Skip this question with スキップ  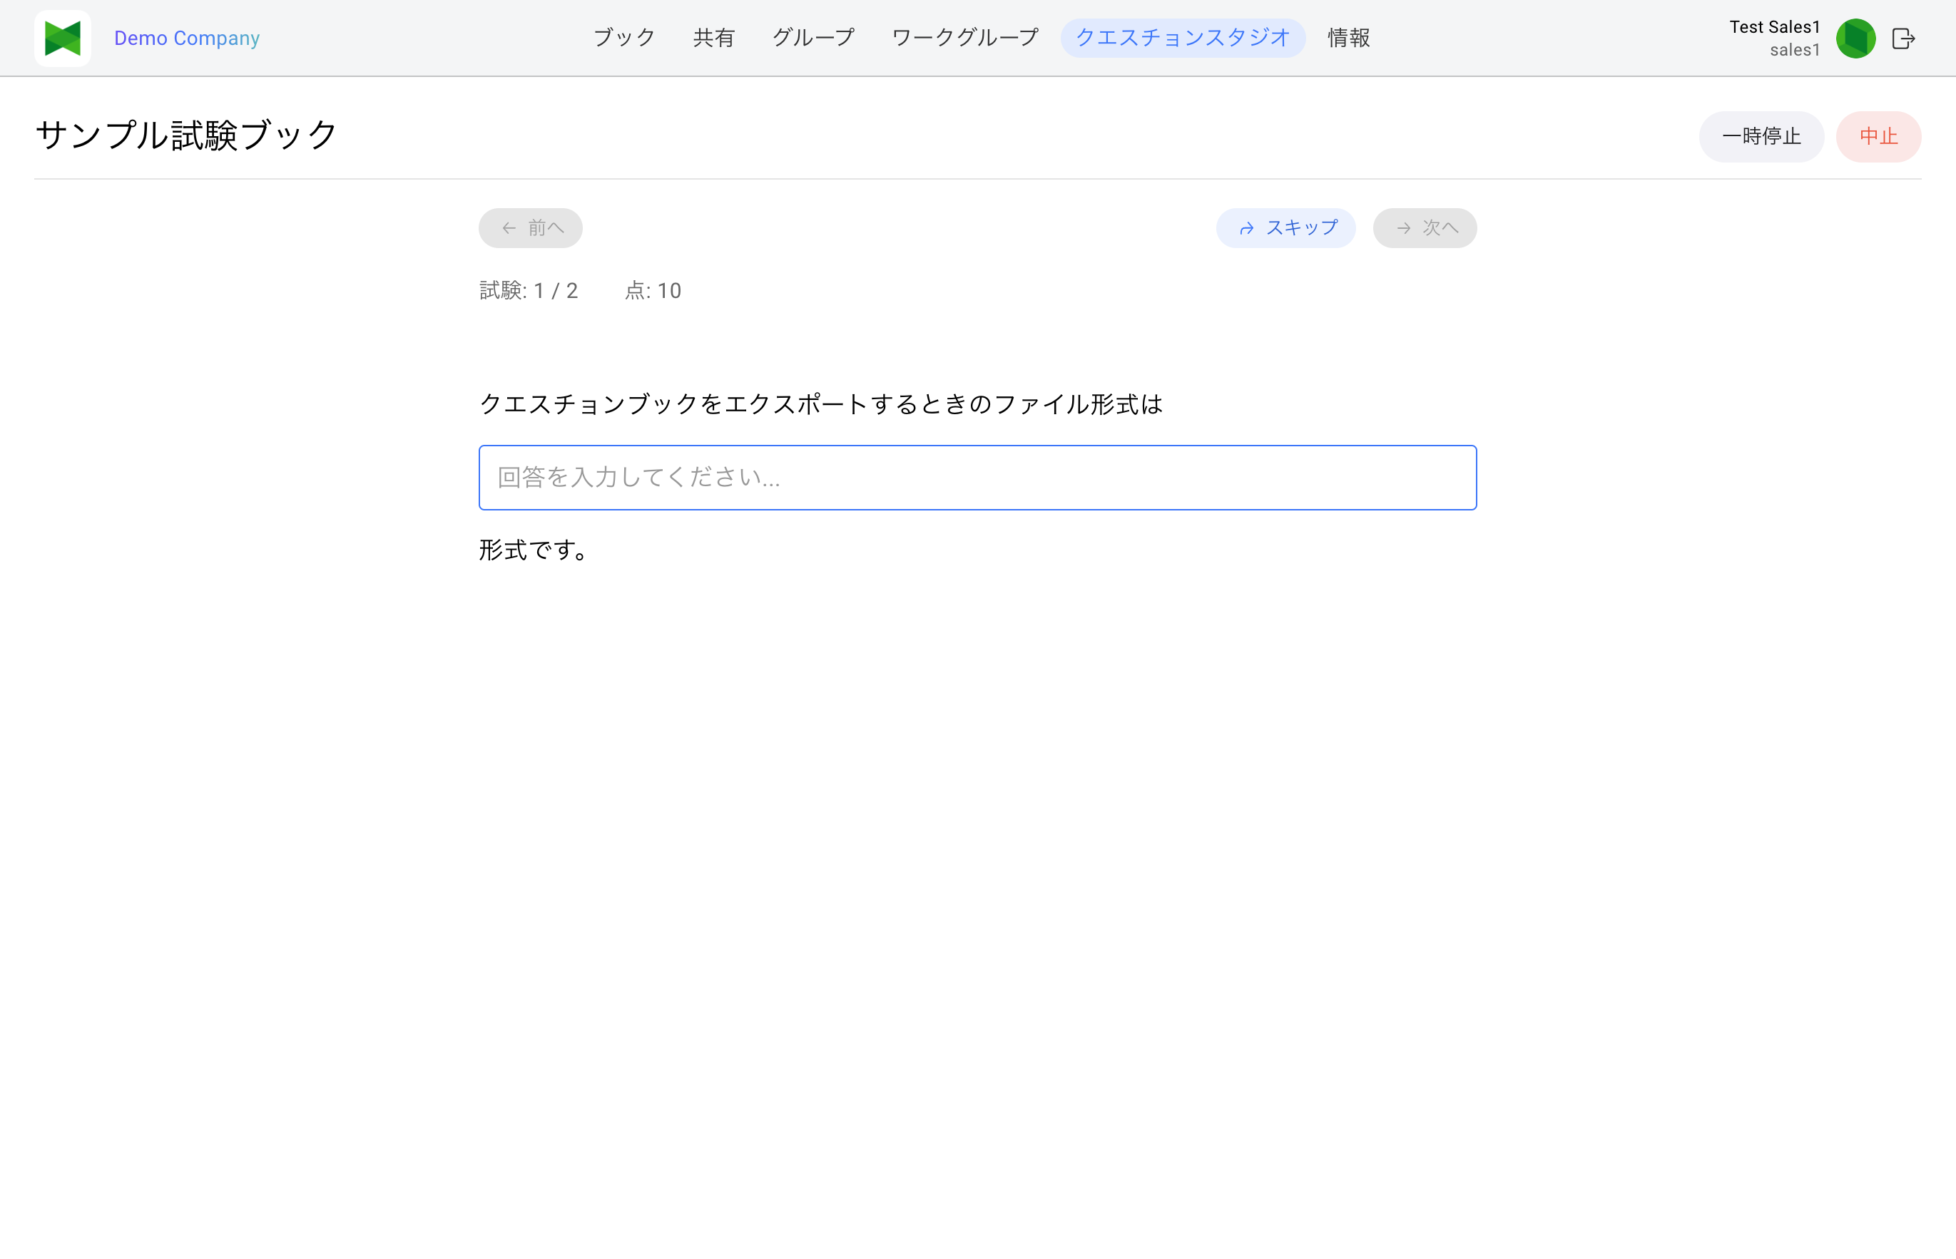tap(1285, 228)
